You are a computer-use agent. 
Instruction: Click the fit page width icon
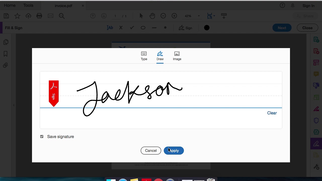click(x=210, y=16)
